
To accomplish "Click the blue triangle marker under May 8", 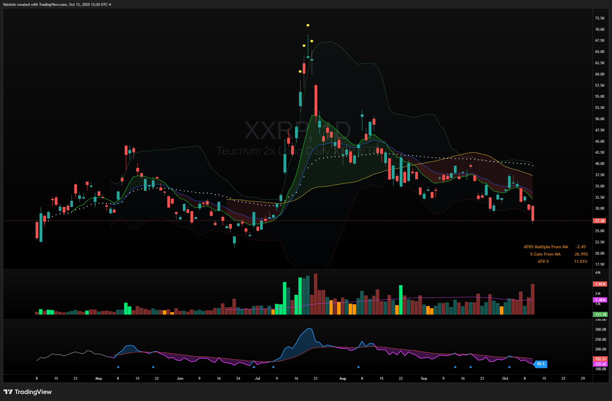I will point(118,367).
